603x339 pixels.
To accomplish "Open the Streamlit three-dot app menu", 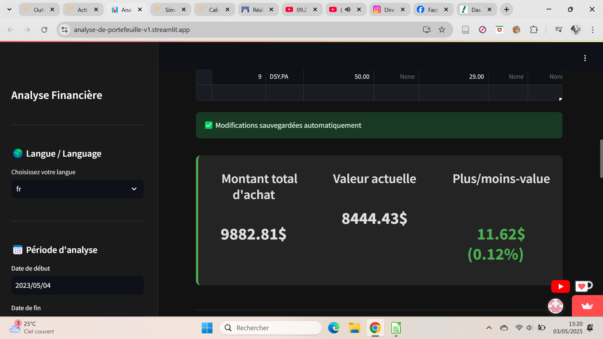I will 585,58.
